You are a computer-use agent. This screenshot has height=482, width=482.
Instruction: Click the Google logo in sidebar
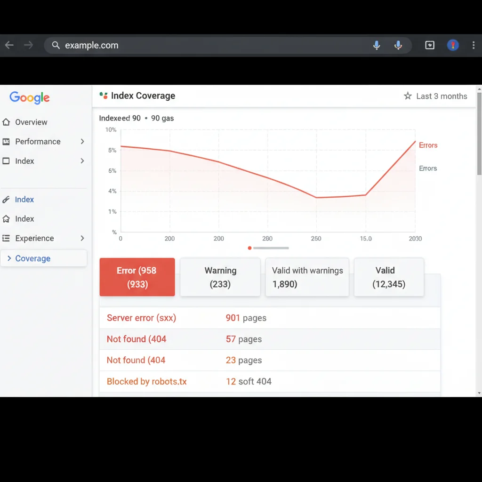pyautogui.click(x=30, y=98)
